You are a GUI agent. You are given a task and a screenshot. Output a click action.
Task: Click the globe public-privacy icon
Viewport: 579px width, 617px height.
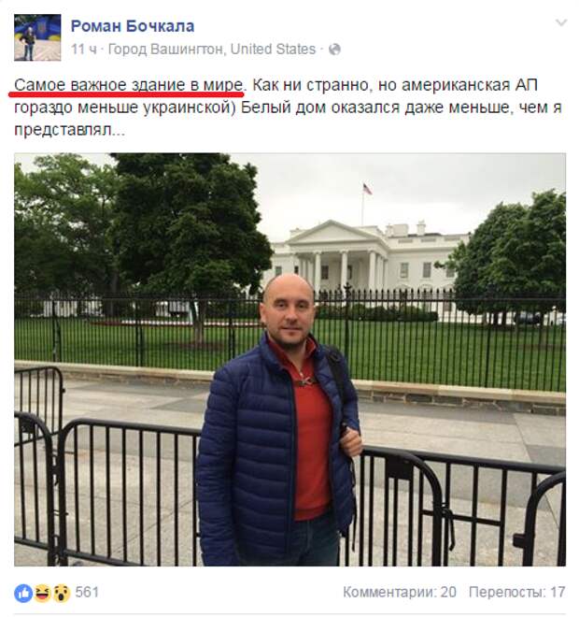point(334,50)
